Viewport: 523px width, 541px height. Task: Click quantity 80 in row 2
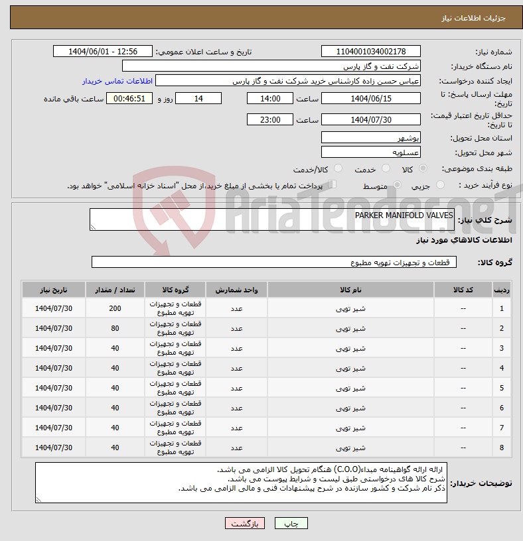115,328
